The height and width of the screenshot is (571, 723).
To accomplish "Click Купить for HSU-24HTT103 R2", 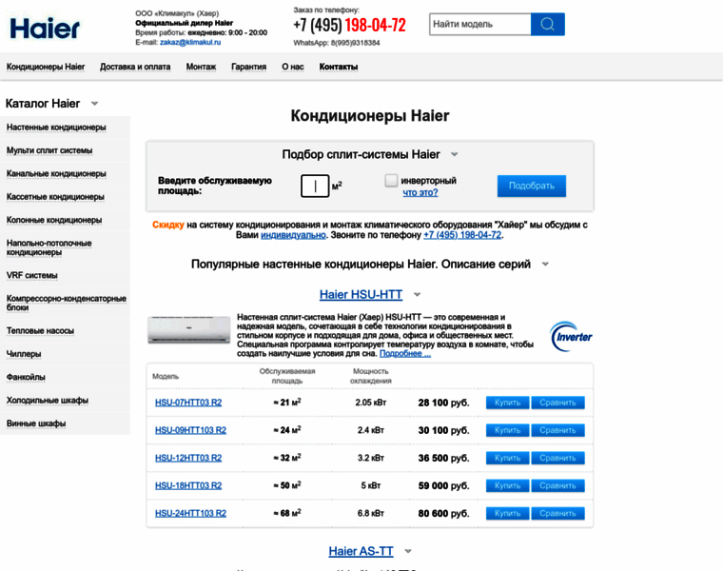I will point(507,513).
